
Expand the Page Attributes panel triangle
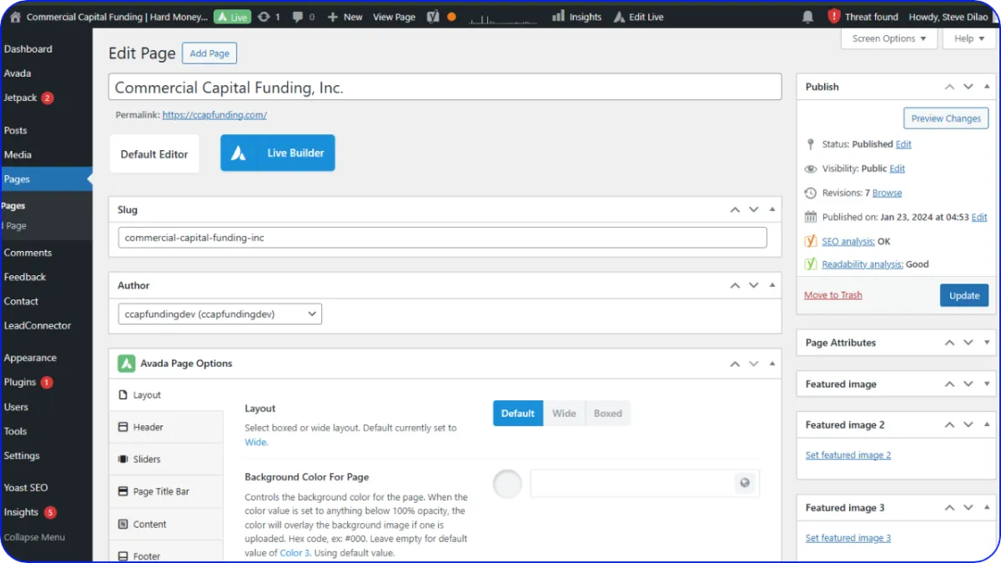pos(987,343)
